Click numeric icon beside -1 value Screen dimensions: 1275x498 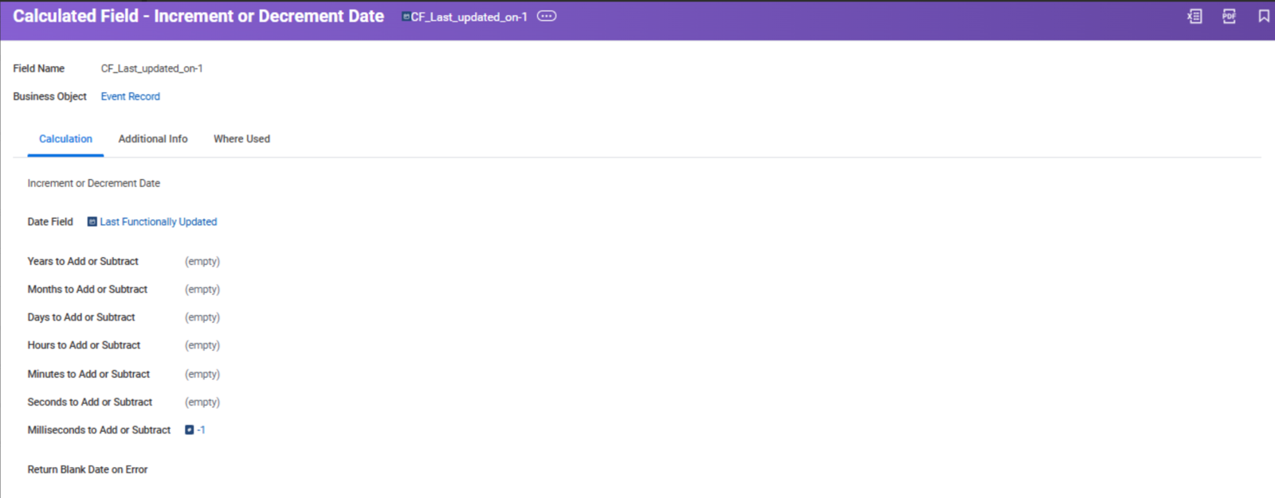[x=190, y=430]
